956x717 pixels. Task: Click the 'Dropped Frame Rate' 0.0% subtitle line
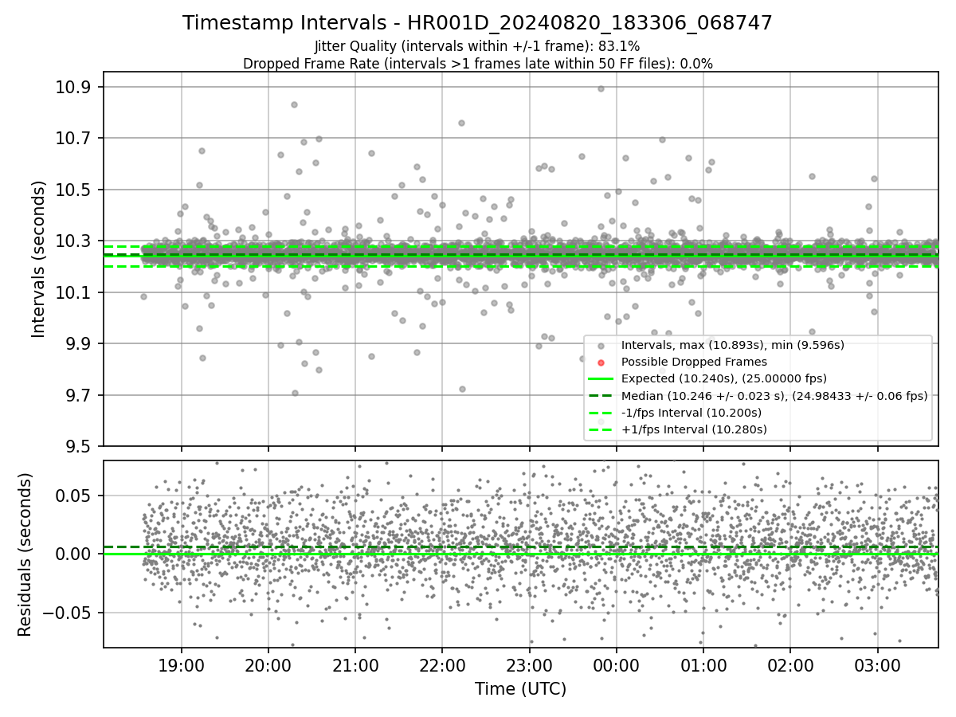[x=477, y=64]
